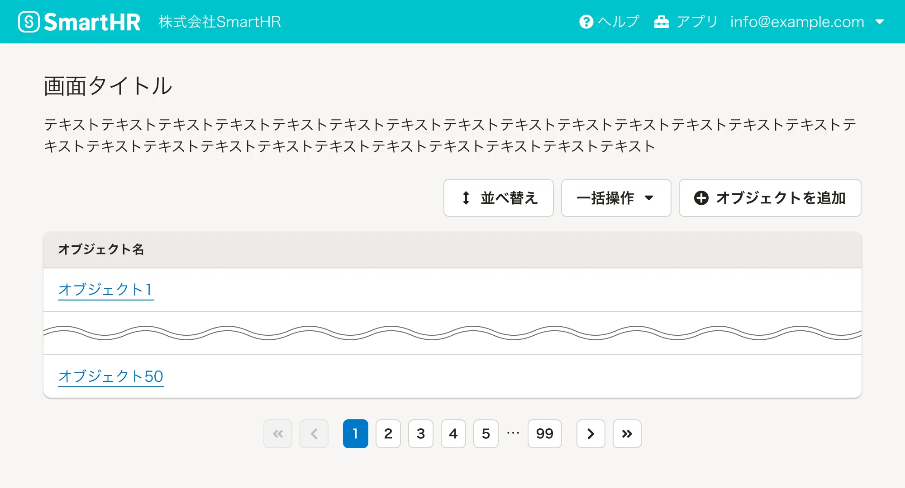Click the sort arrows icon in 並べ替え
The image size is (905, 488).
(466, 198)
